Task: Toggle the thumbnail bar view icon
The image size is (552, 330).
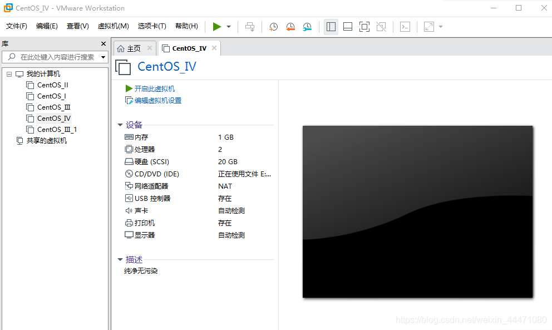Action: [347, 27]
